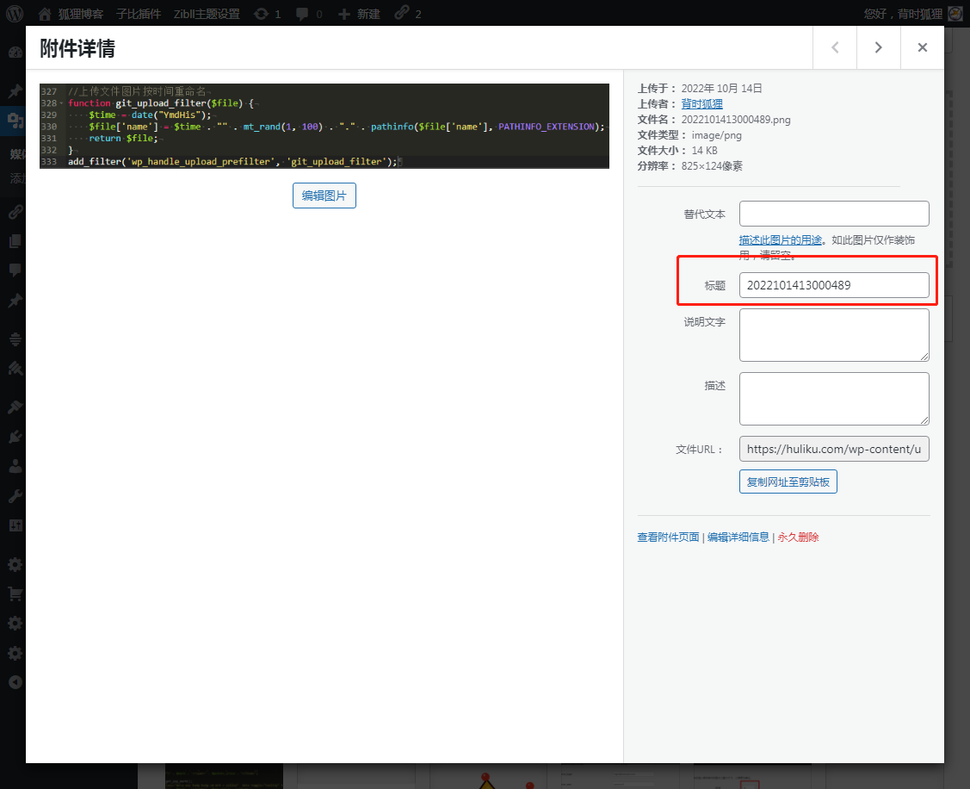
Task: Click the uploaded code image preview
Action: (x=324, y=126)
